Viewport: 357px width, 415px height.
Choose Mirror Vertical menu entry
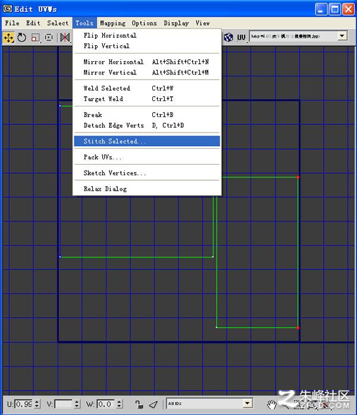click(147, 73)
